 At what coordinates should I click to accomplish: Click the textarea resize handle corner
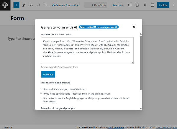(x=132, y=63)
